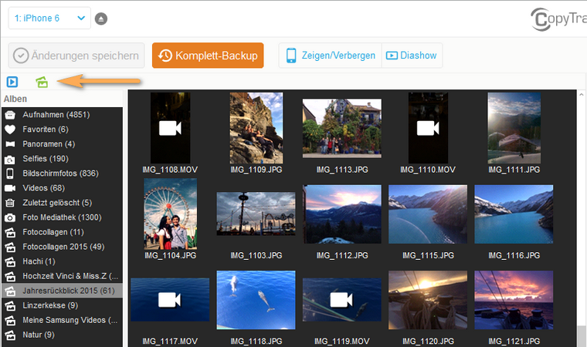This screenshot has width=587, height=347.
Task: Select the IMG_1118.JPG dolphins thumbnail
Action: pyautogui.click(x=256, y=300)
